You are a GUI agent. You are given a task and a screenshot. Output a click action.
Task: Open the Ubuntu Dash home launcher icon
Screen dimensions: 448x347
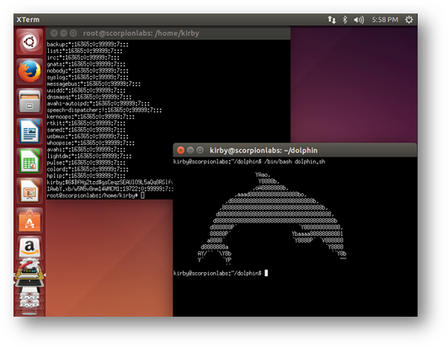29,42
